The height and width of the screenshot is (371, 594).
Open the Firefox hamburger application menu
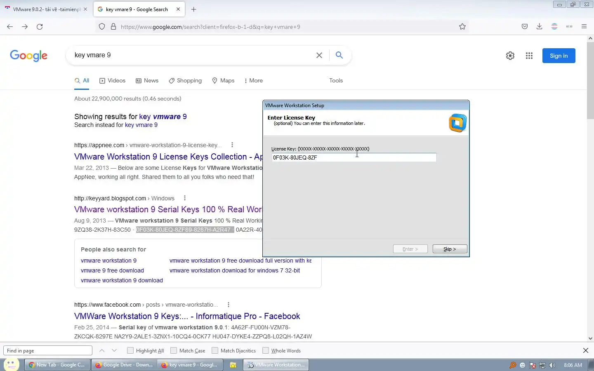coord(584,27)
